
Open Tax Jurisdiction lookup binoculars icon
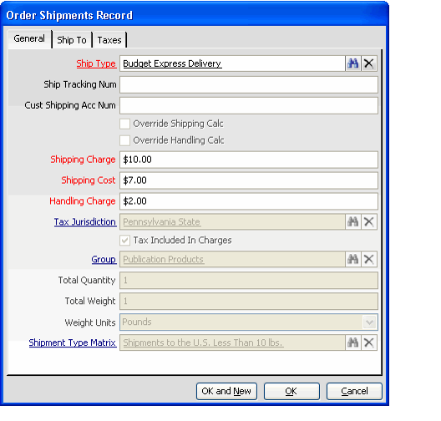(x=352, y=221)
